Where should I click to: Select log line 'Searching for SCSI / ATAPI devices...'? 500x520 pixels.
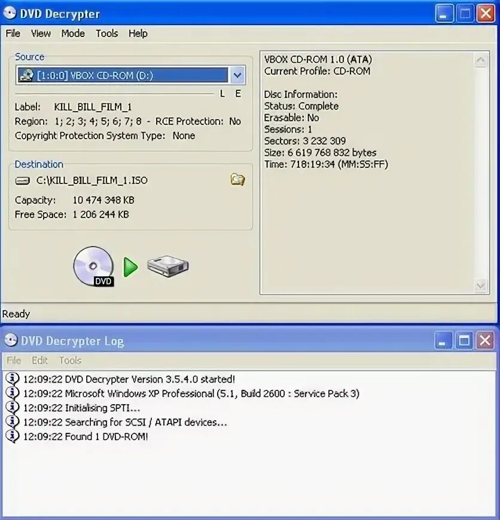(x=125, y=422)
